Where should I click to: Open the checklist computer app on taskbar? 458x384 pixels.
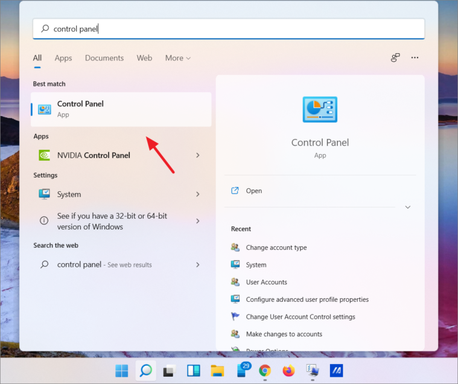313,371
